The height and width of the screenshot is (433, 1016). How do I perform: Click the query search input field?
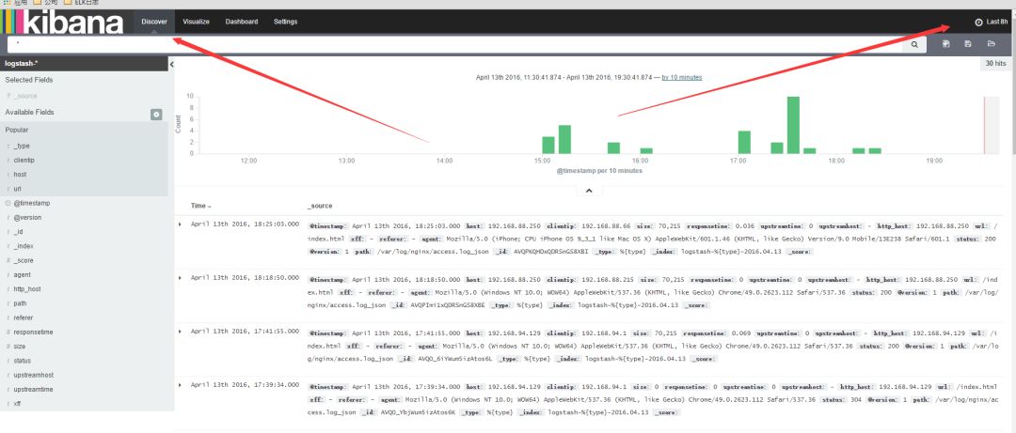click(455, 44)
